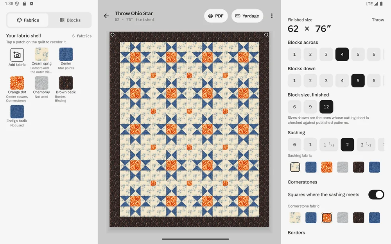Tap the 'Throw Ohio Star' title
The width and height of the screenshot is (391, 244).
coord(134,13)
